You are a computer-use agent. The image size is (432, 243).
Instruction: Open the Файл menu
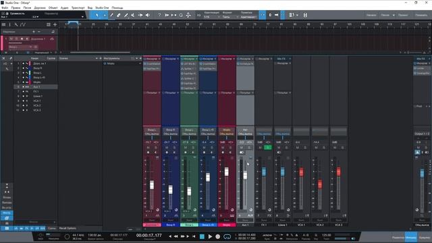click(x=5, y=7)
